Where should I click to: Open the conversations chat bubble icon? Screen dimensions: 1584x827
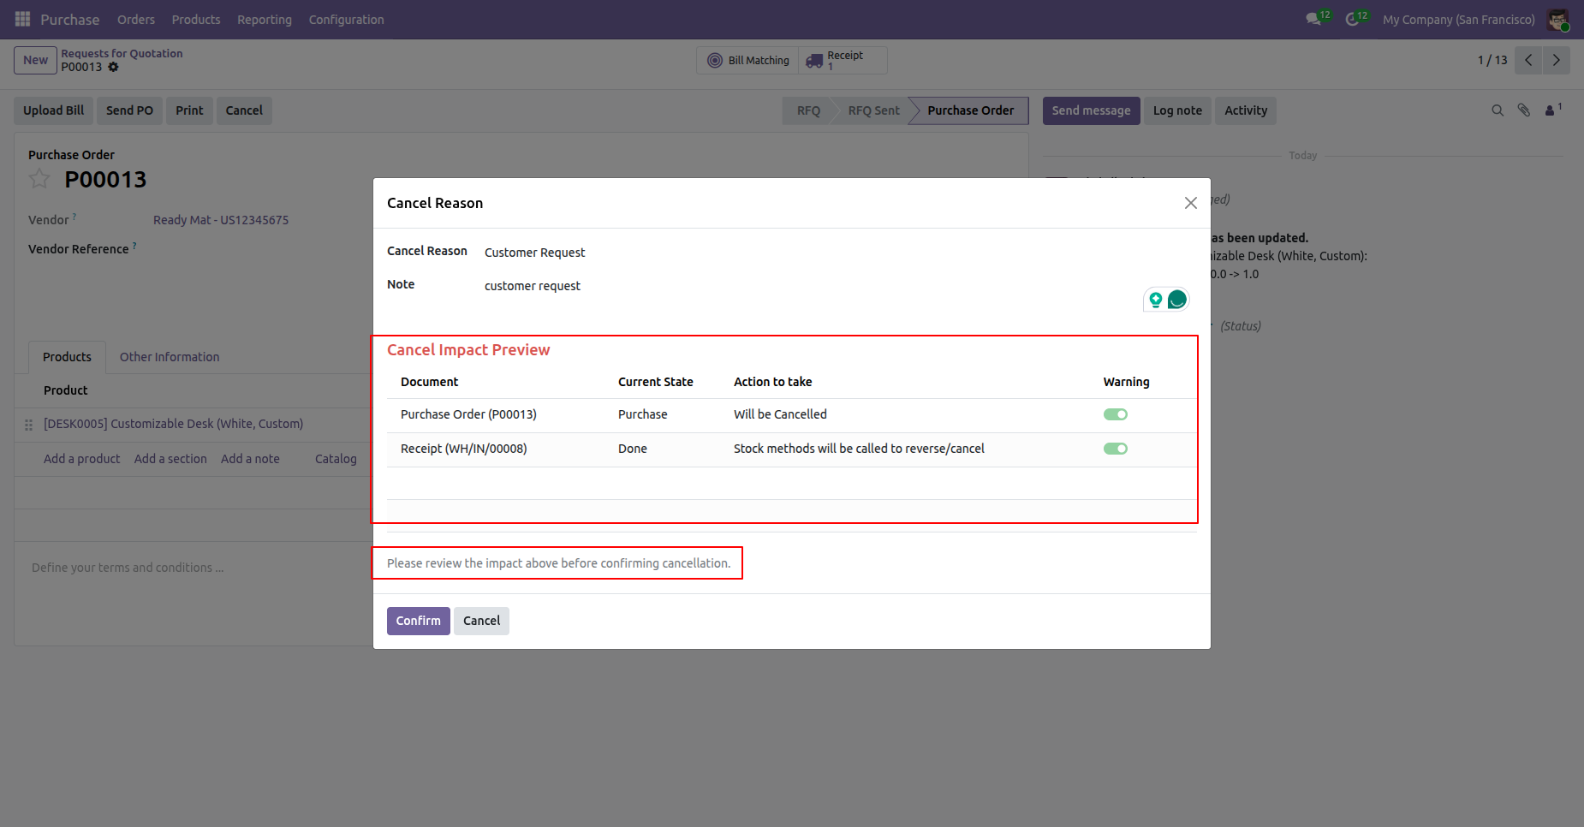(1313, 19)
